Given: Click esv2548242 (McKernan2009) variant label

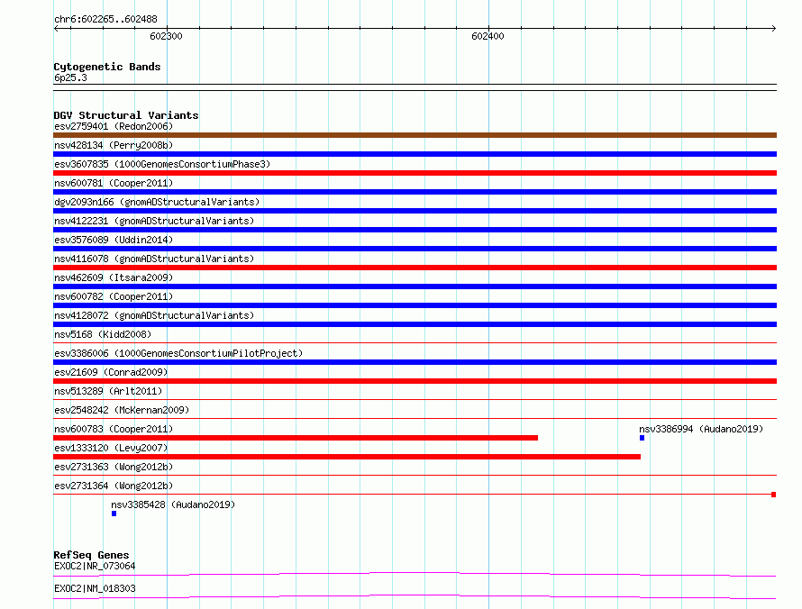Looking at the screenshot, I should [122, 410].
